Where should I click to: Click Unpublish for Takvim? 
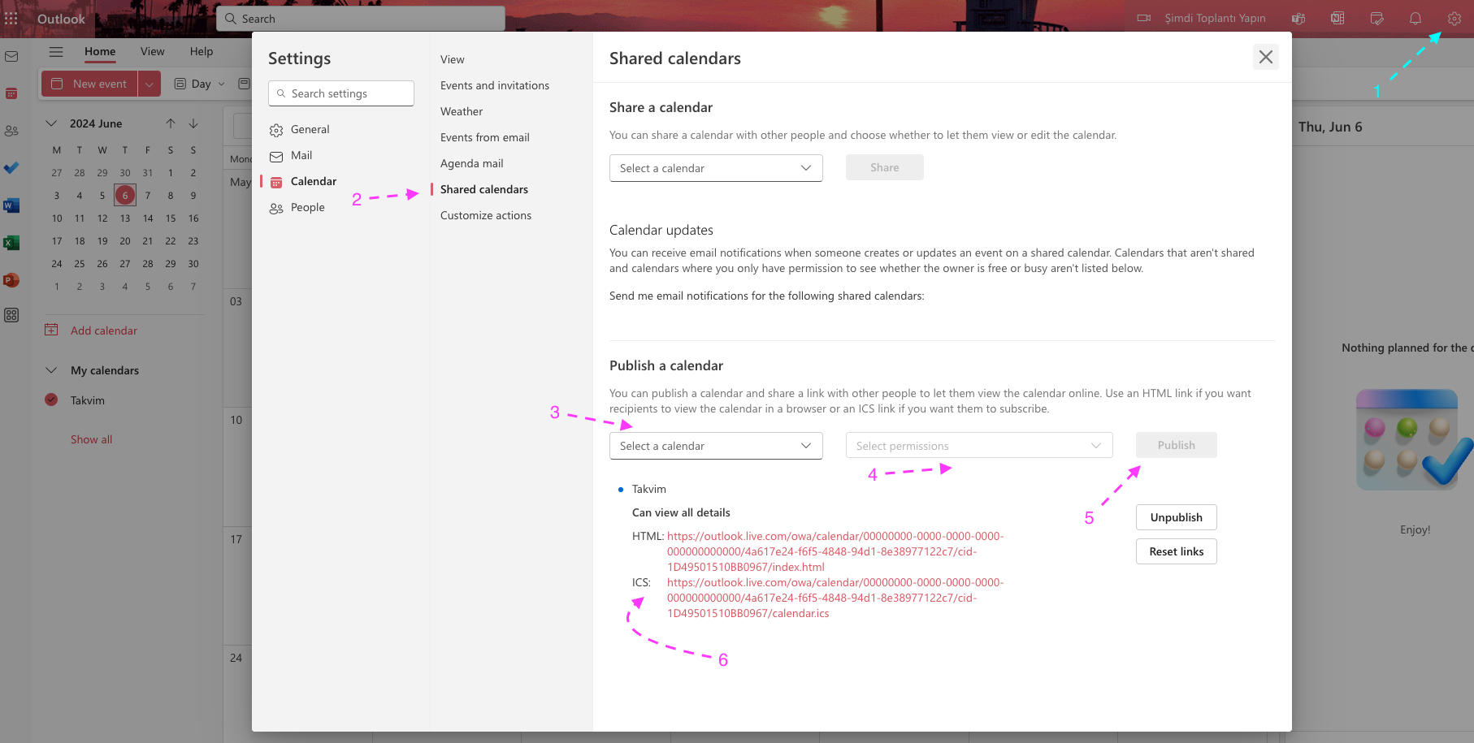[1177, 517]
